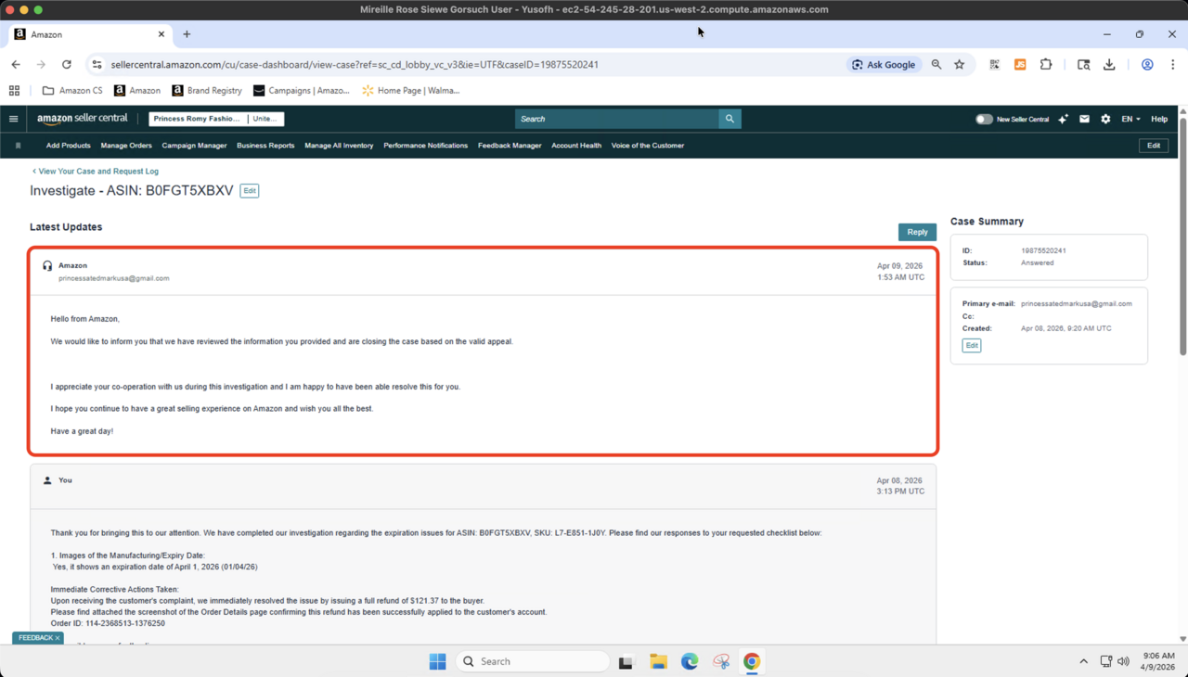Edit the primary e-mail in Case Summary

click(x=972, y=345)
